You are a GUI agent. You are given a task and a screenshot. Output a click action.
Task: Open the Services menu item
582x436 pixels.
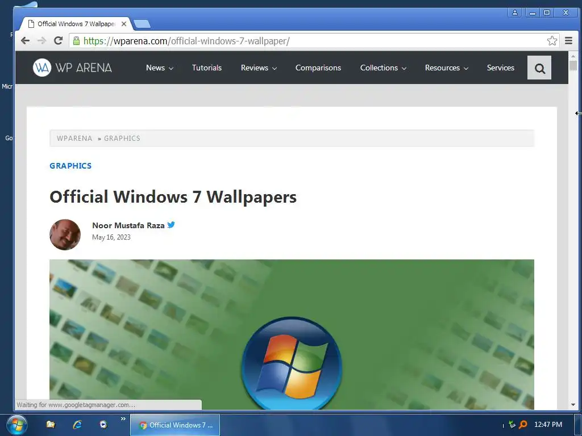[500, 68]
